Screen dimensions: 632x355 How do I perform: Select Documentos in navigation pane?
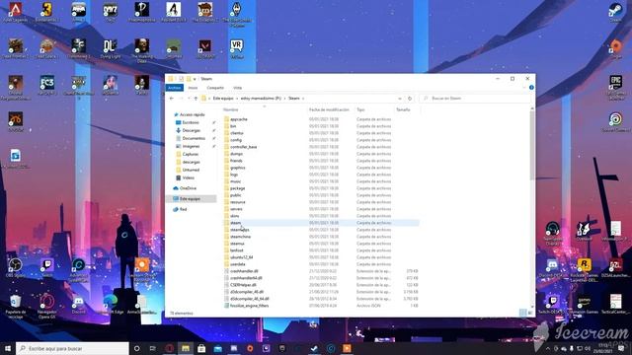click(x=194, y=138)
